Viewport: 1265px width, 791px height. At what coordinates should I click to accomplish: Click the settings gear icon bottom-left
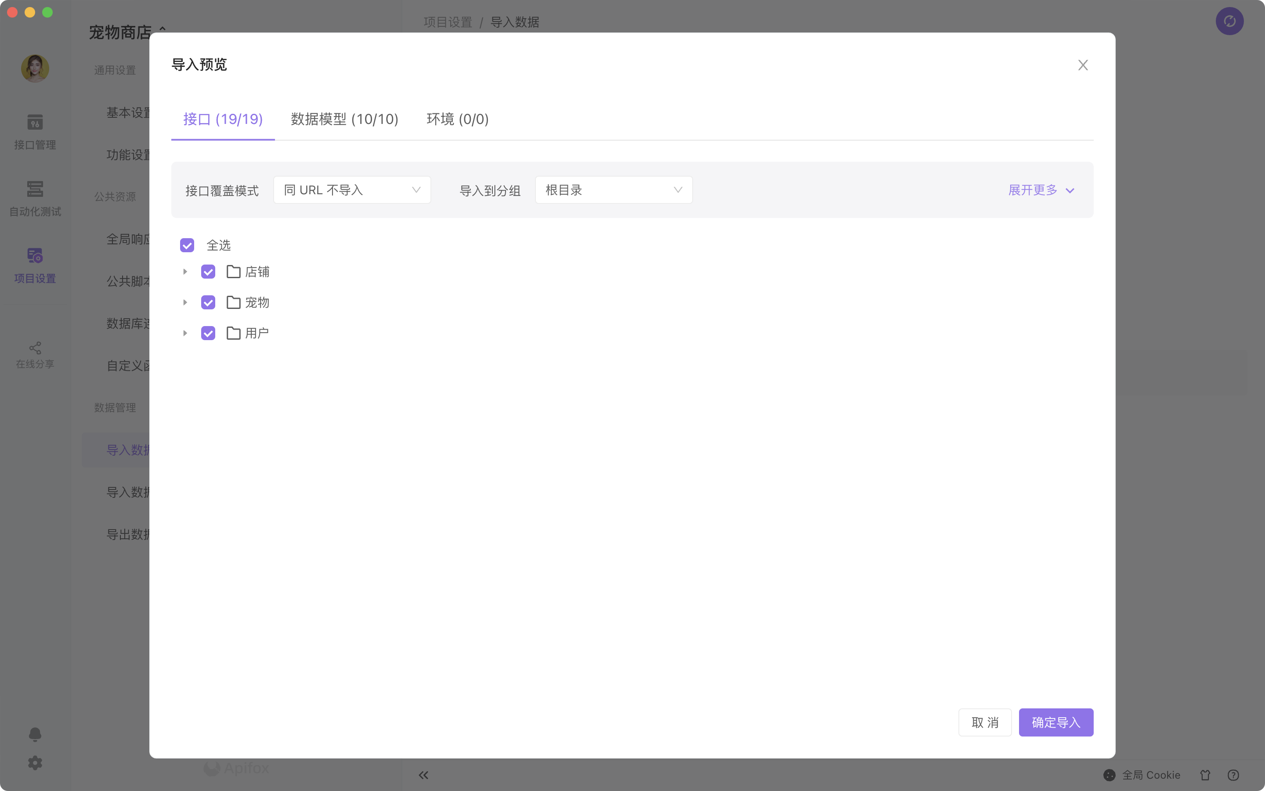[x=35, y=763]
